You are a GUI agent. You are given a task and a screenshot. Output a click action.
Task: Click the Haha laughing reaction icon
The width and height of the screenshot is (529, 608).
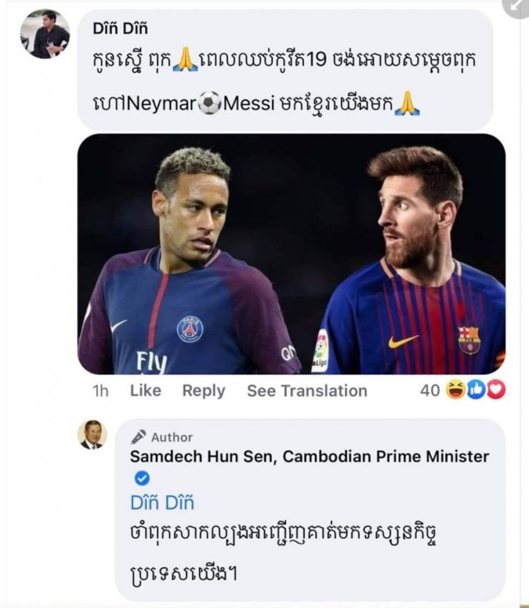click(x=455, y=390)
